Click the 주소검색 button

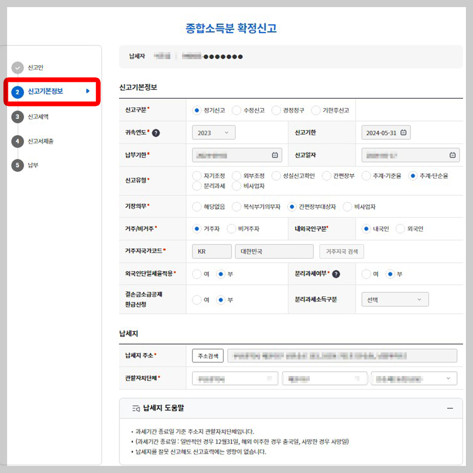207,356
